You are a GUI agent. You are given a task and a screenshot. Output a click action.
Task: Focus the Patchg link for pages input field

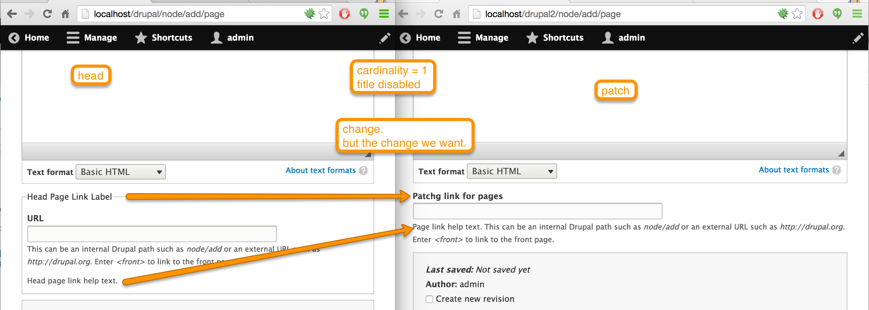click(x=537, y=211)
